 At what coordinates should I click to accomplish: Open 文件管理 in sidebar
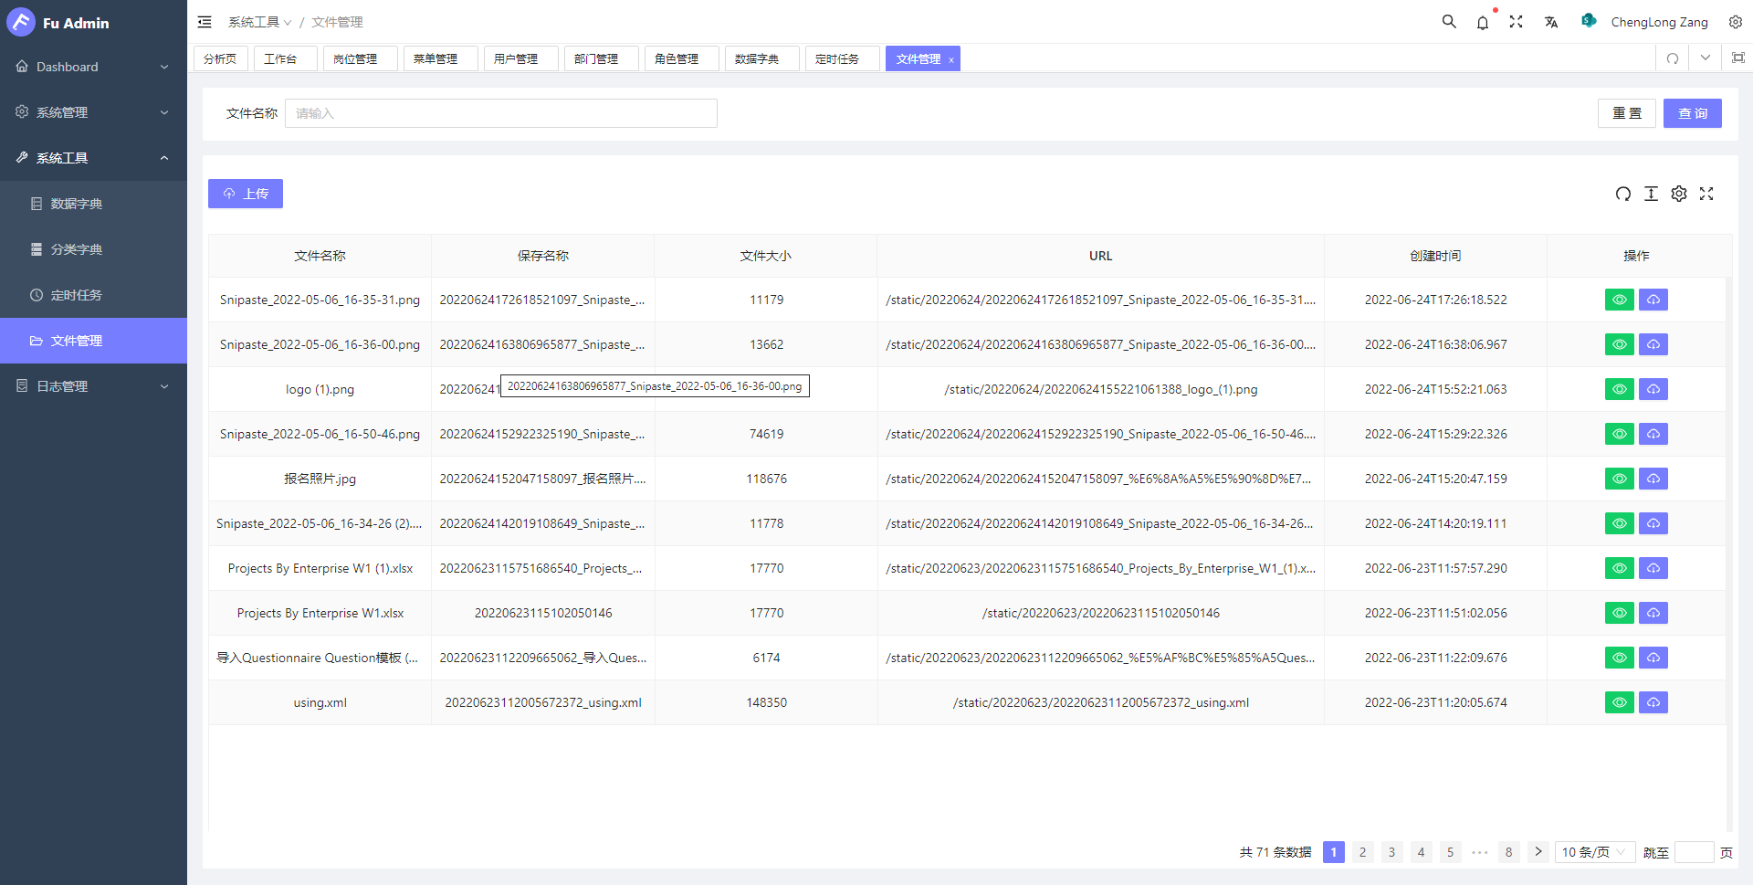click(x=93, y=341)
